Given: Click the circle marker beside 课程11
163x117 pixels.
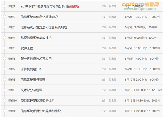Looking at the screenshot, I should coord(4,111).
